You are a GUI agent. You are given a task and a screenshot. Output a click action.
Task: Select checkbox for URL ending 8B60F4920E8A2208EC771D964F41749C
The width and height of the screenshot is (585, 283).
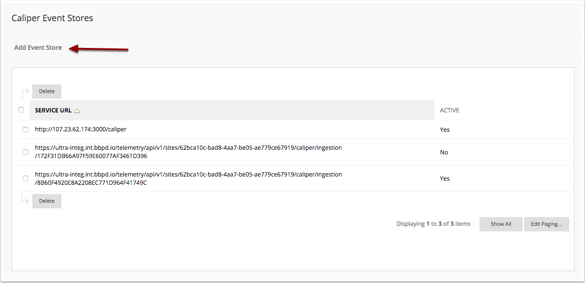[x=25, y=178]
